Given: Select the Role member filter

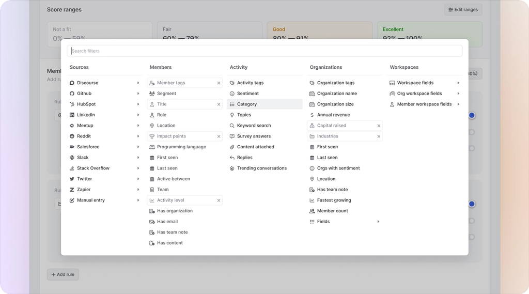Looking at the screenshot, I should pyautogui.click(x=185, y=115).
